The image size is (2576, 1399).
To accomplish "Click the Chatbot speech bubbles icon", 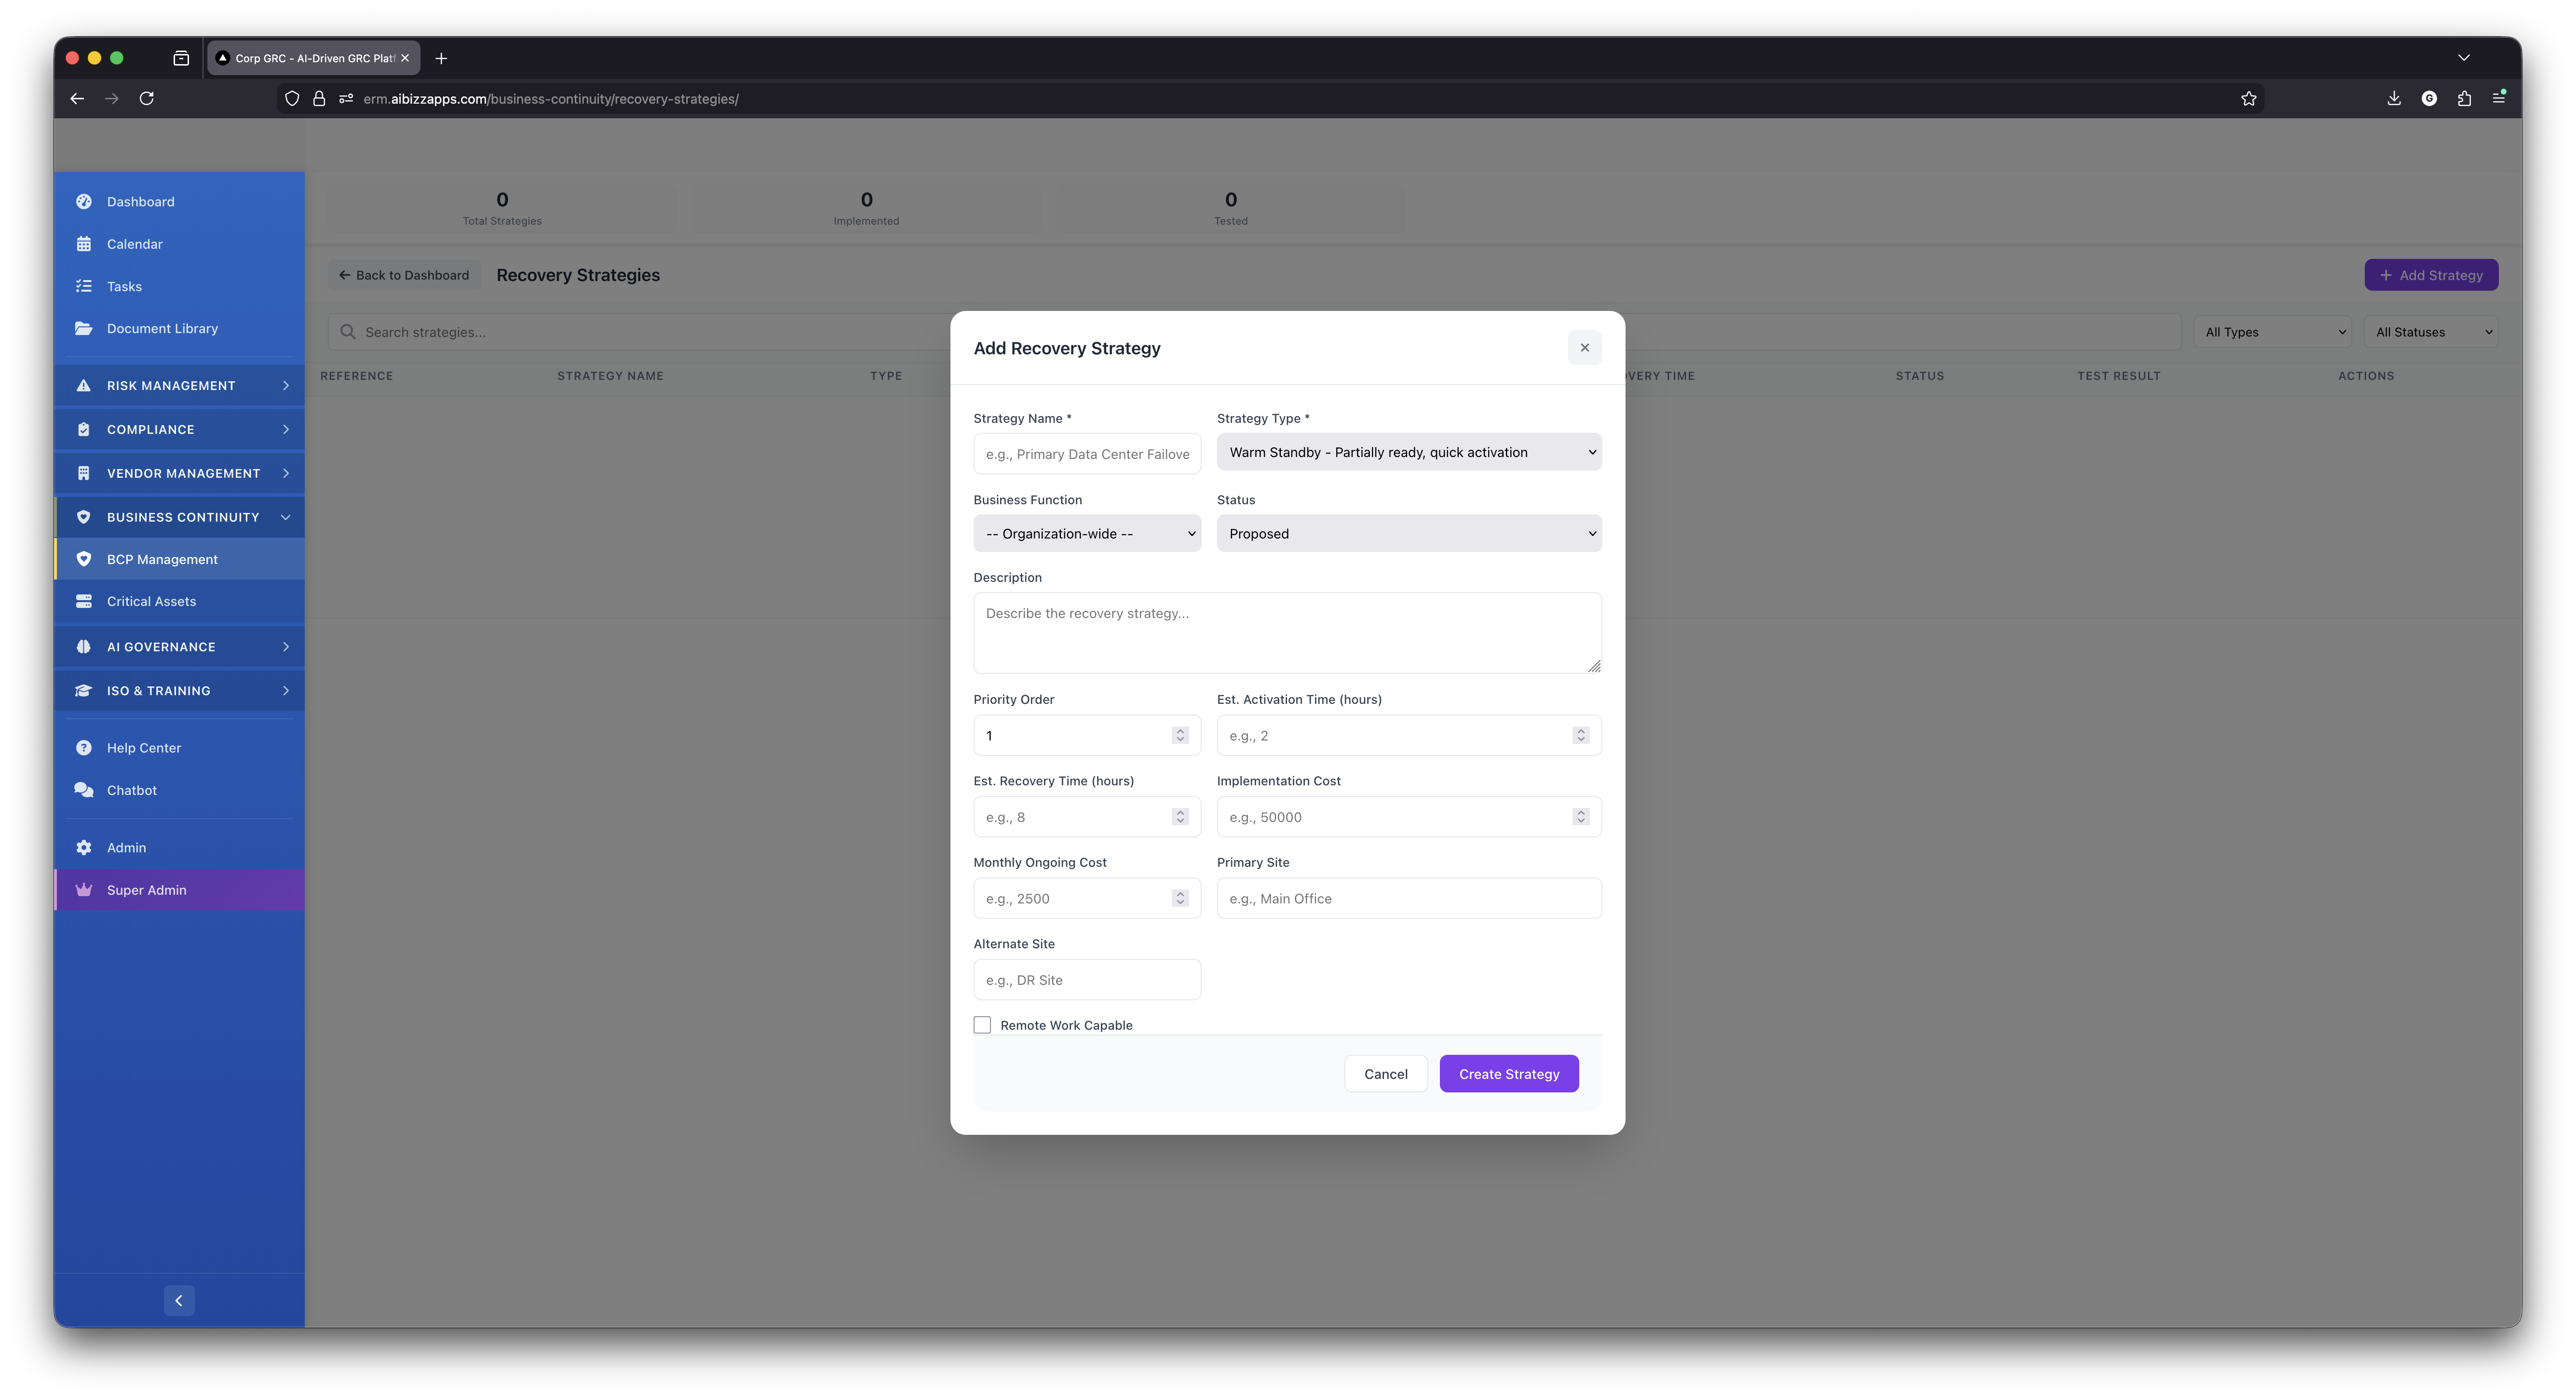I will [84, 790].
